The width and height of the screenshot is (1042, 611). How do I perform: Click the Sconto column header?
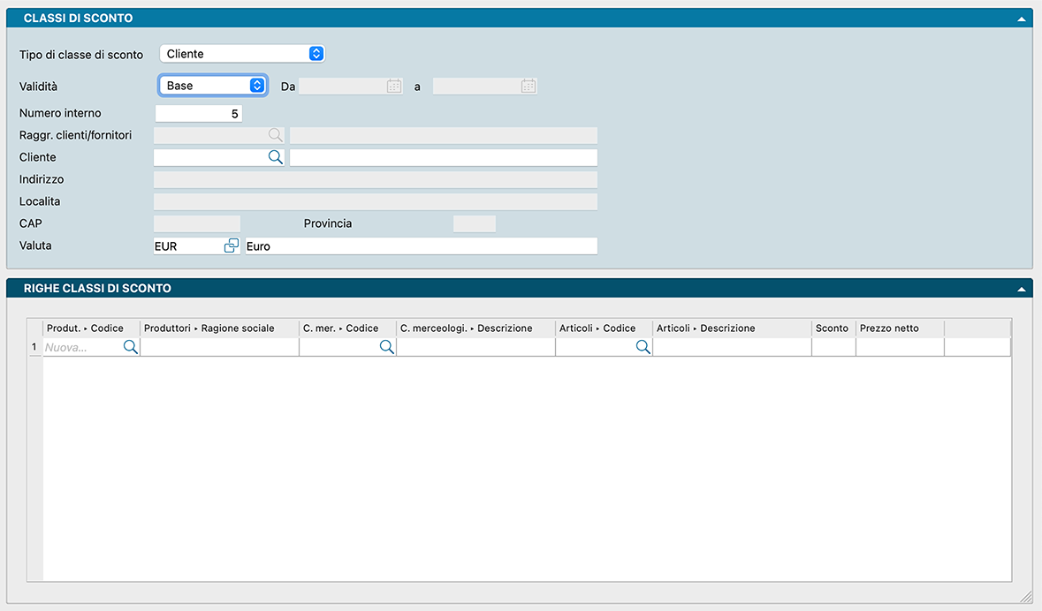(832, 328)
